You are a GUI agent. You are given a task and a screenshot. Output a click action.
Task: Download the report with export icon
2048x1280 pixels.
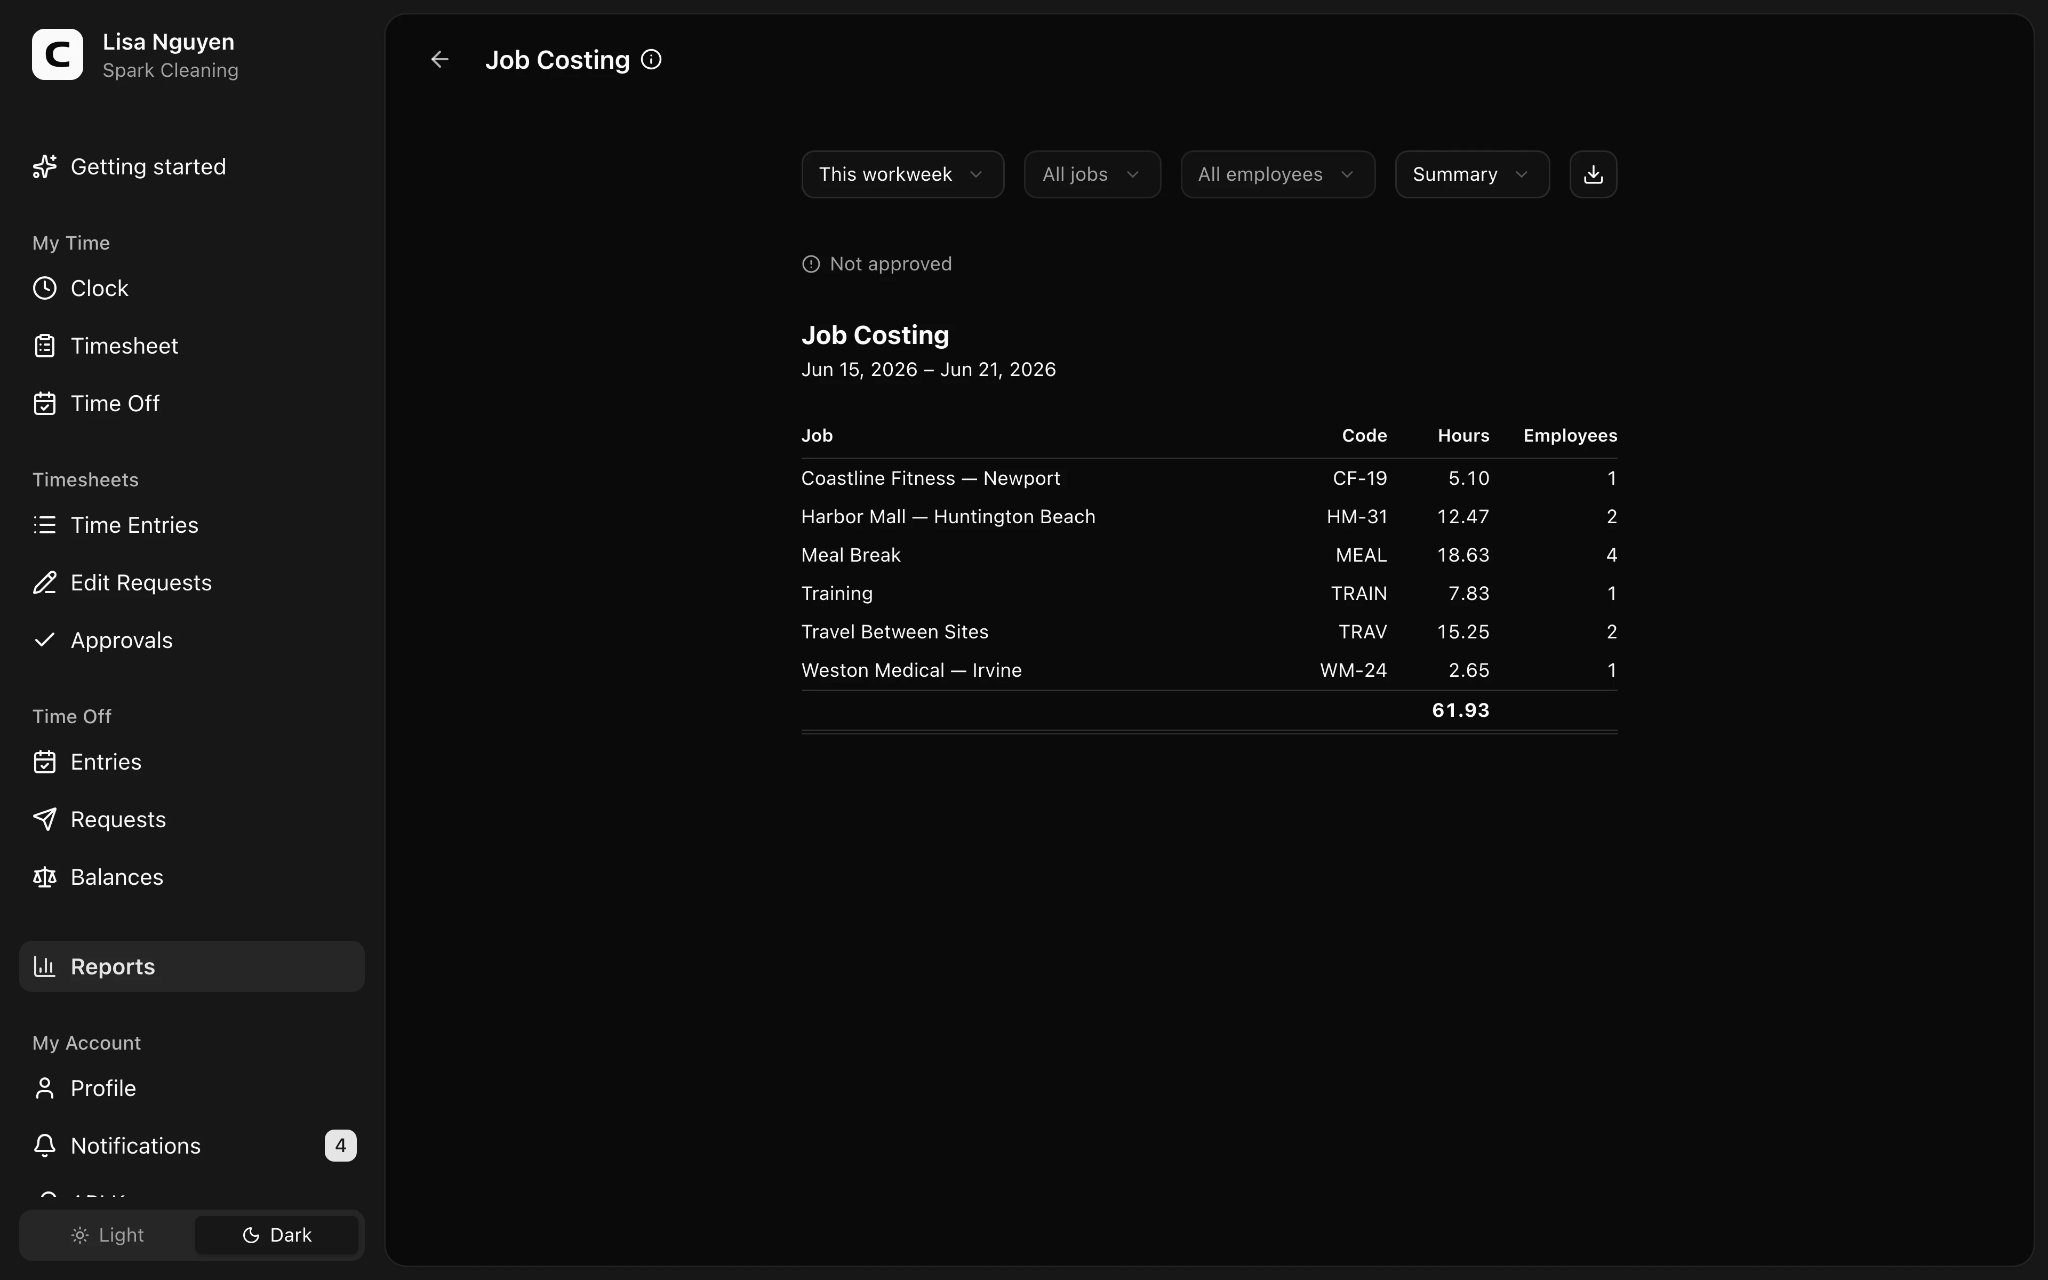pyautogui.click(x=1593, y=174)
